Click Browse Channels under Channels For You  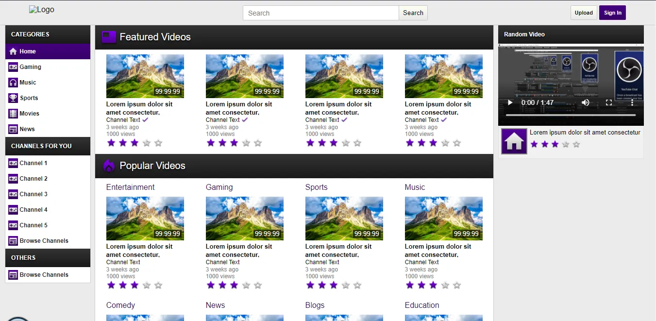(x=48, y=241)
